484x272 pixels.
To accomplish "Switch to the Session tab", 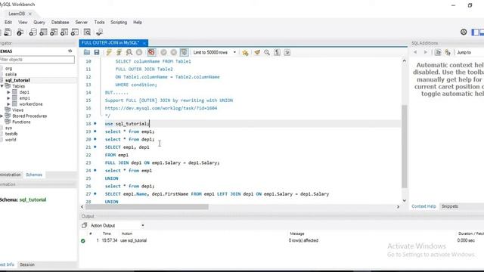I will click(27, 264).
